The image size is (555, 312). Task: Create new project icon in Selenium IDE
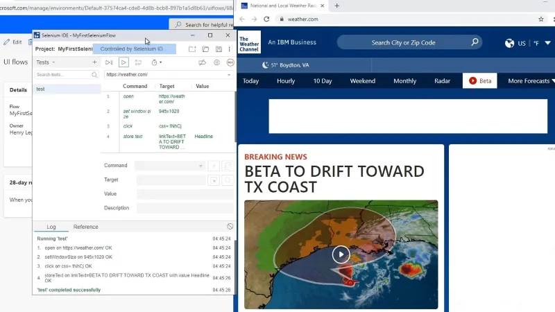pos(192,49)
